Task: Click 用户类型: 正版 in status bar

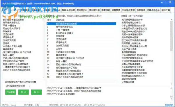Action: (31, 105)
